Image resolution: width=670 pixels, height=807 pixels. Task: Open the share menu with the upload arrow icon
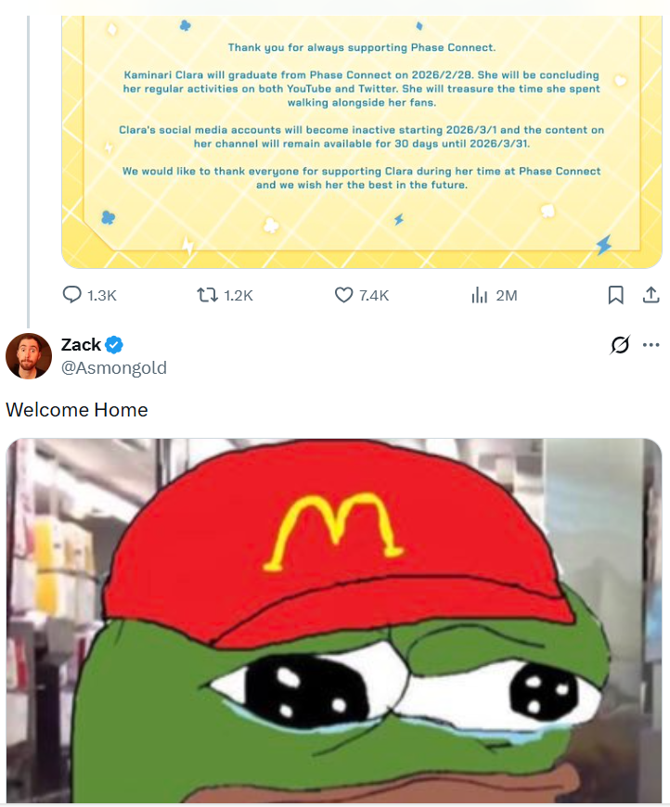[x=651, y=295]
